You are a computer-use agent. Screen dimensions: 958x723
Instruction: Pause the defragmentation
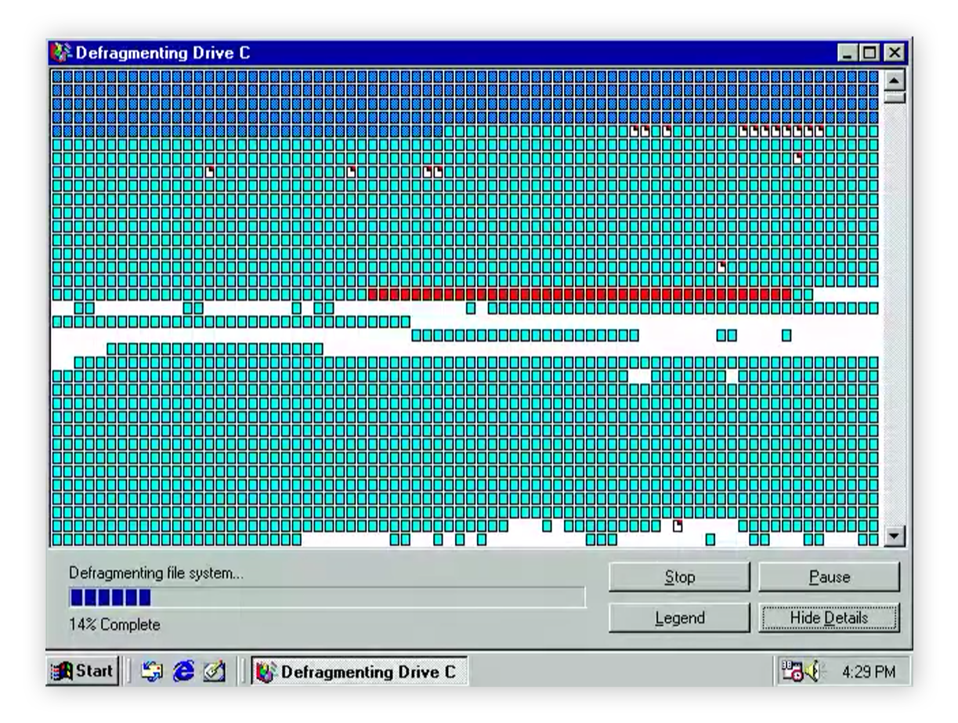pos(829,577)
